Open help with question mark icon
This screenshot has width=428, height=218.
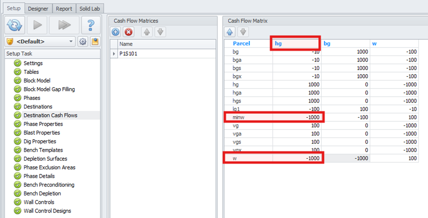[91, 25]
